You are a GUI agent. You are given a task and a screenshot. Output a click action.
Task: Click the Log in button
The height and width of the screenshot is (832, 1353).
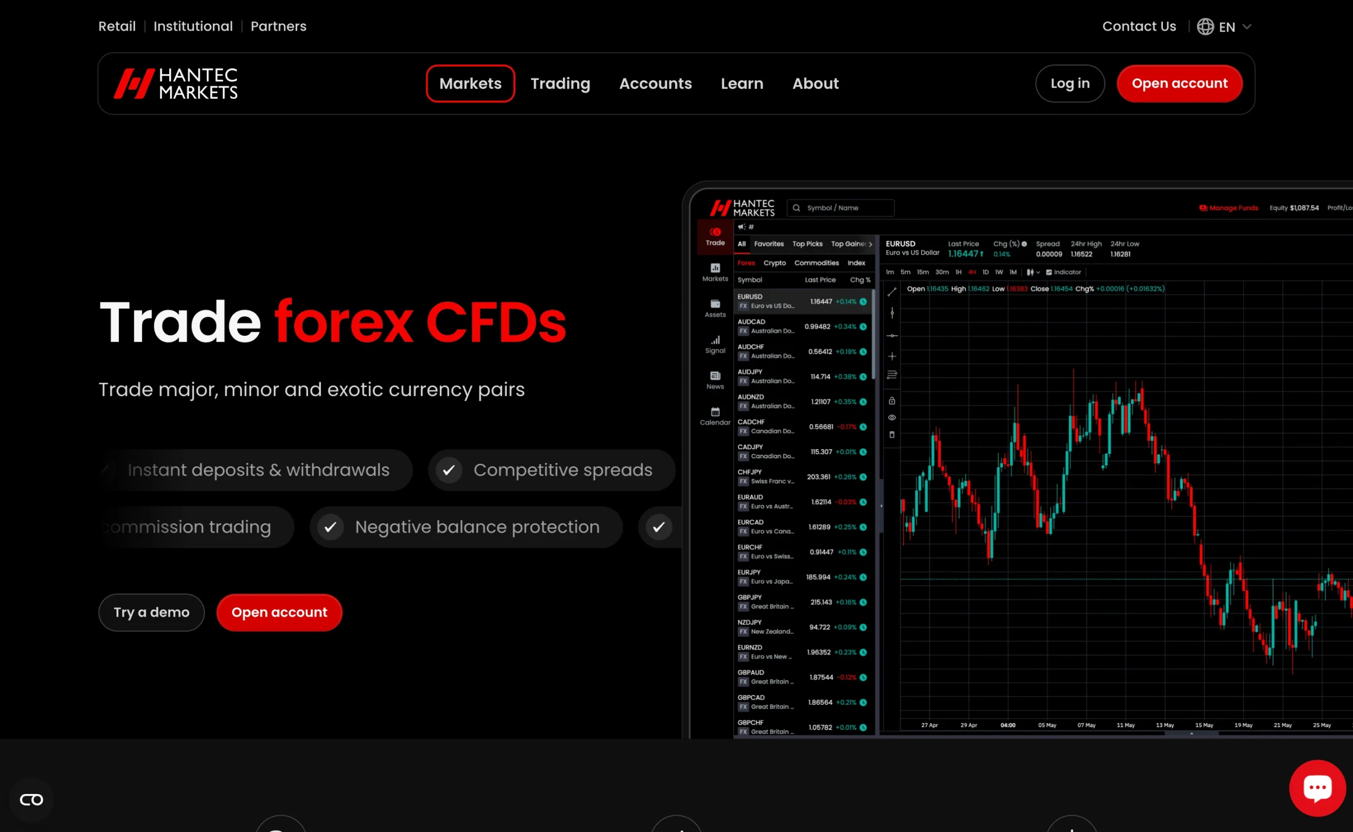point(1070,83)
